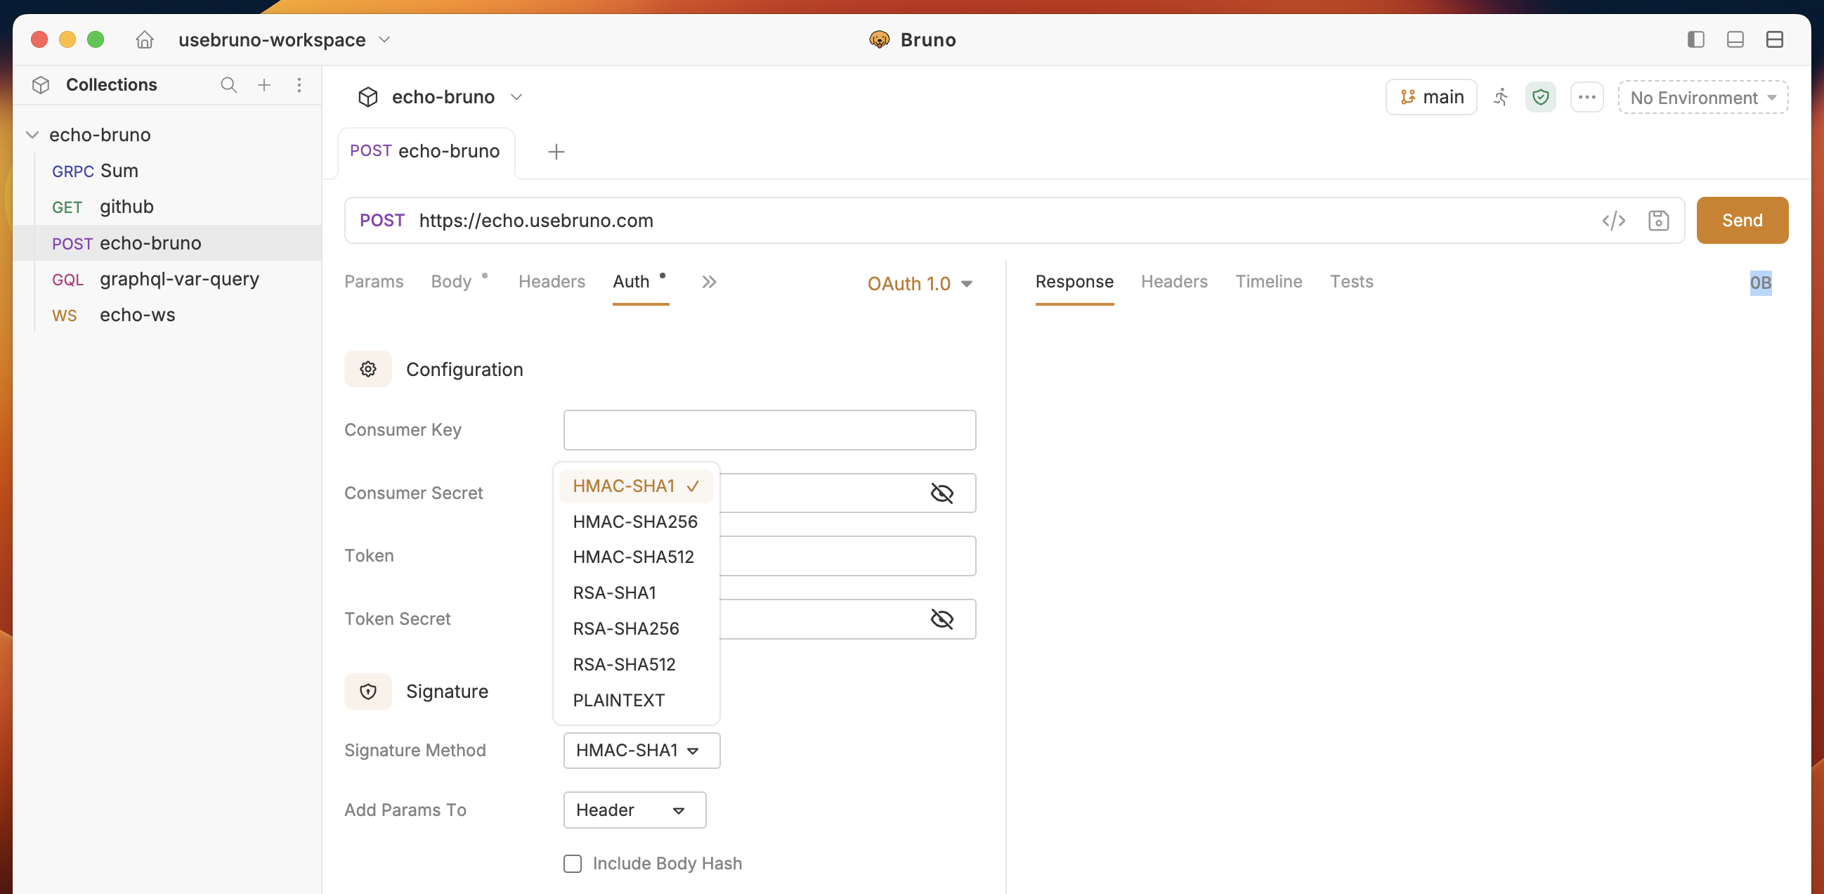The width and height of the screenshot is (1824, 894).
Task: Open the response Headers tab
Action: click(1174, 282)
